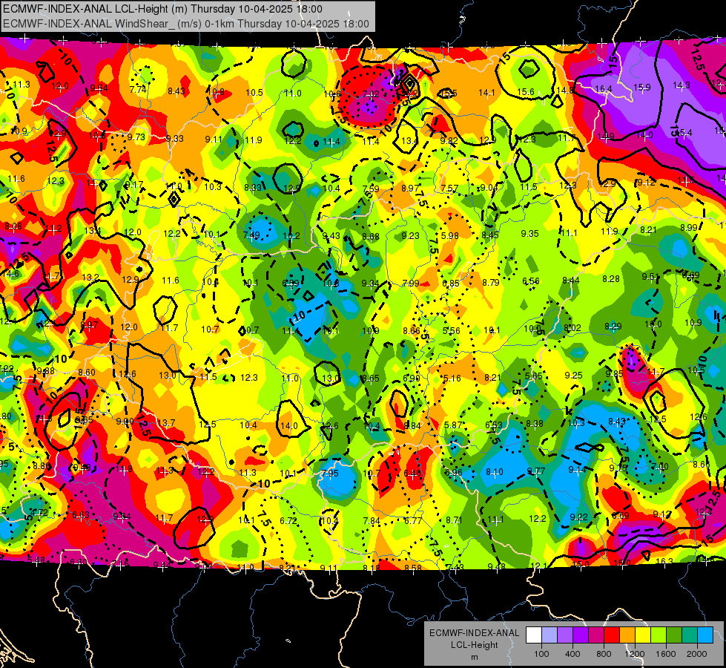The width and height of the screenshot is (726, 668).
Task: Click the magenta legend swatch
Action: tap(596, 635)
